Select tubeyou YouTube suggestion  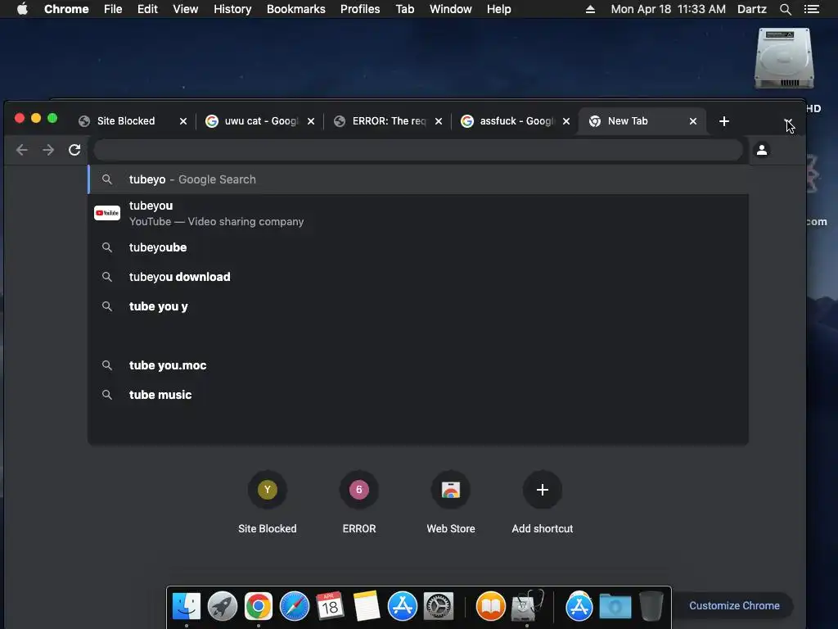click(418, 214)
